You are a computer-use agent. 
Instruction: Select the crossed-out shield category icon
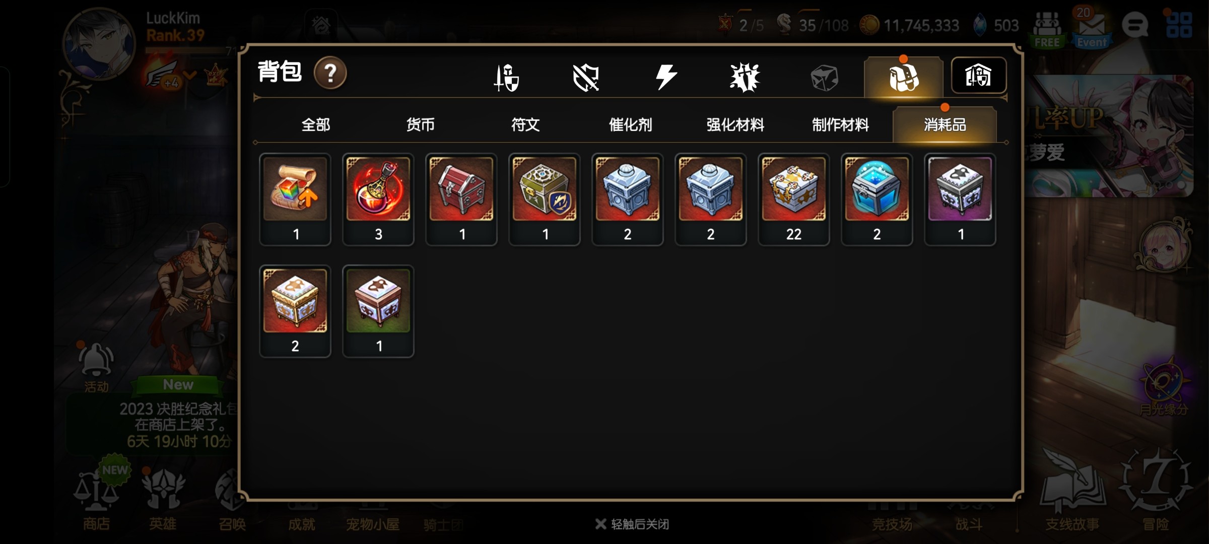point(586,78)
